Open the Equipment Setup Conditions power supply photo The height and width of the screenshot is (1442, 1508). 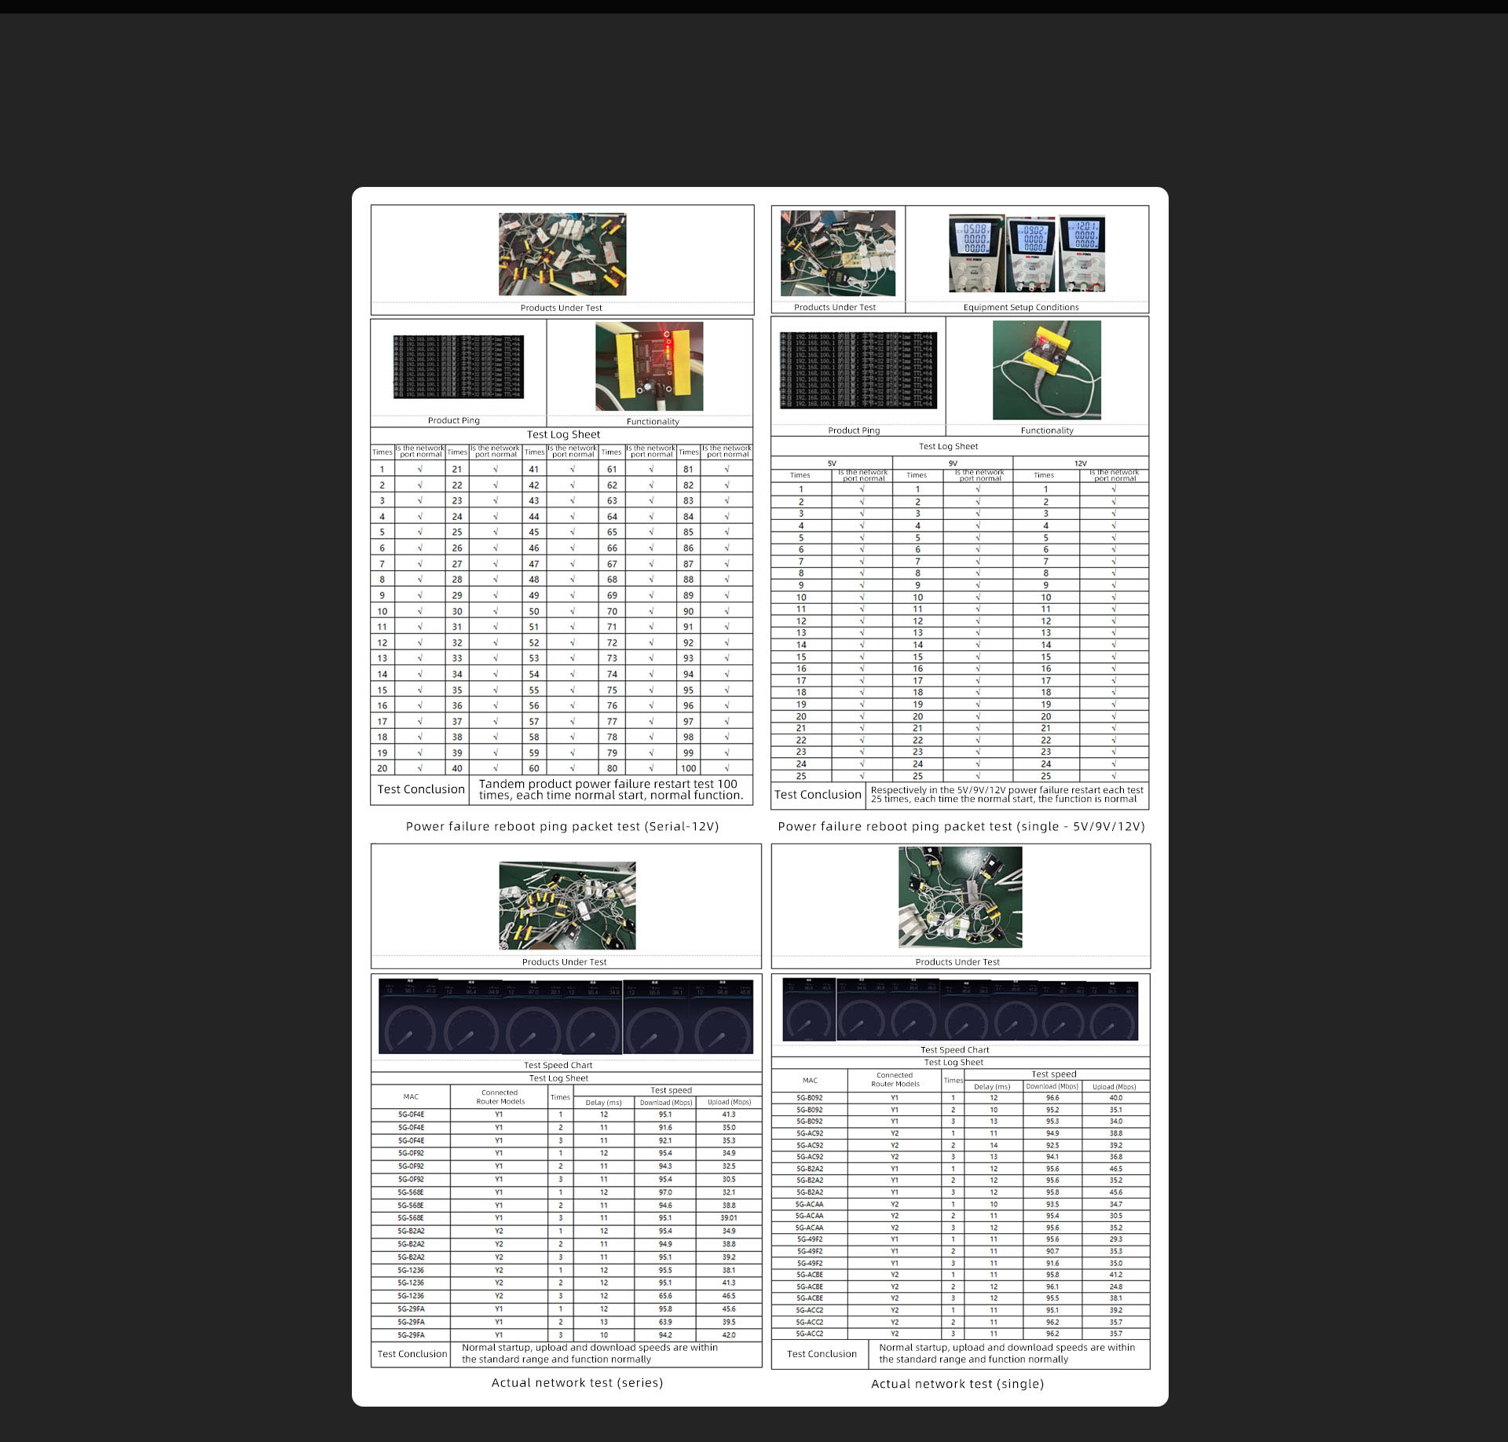(1027, 253)
